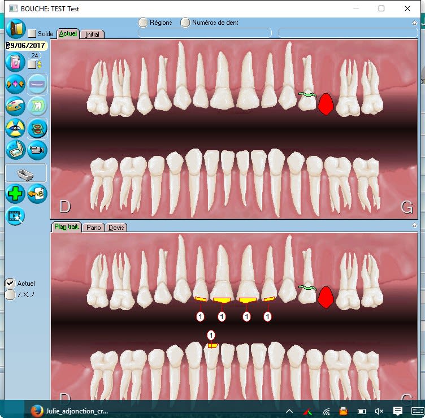Switch to the Initial tab
Screen dimensions: 425x418
coord(92,34)
